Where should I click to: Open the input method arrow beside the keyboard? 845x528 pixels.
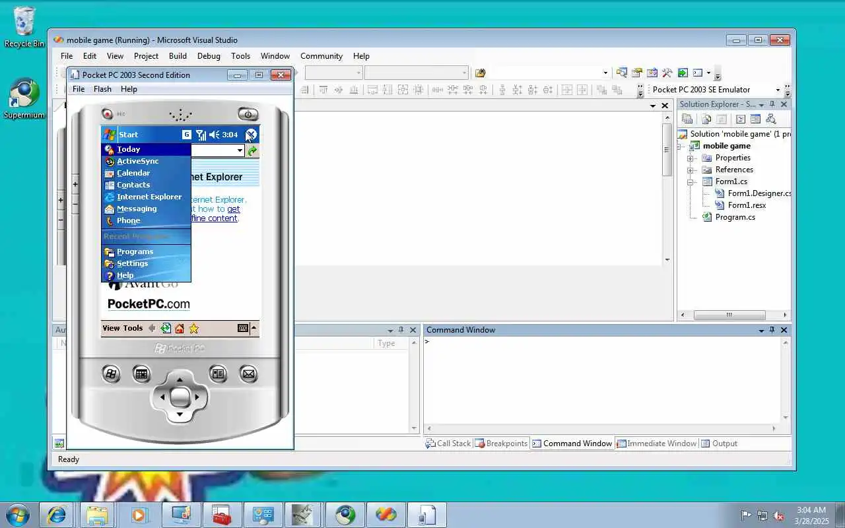[253, 328]
